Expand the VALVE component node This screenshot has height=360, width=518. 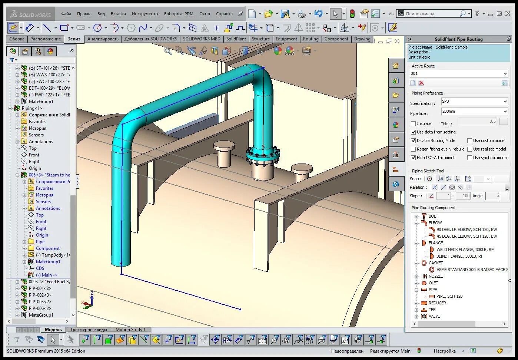416,316
